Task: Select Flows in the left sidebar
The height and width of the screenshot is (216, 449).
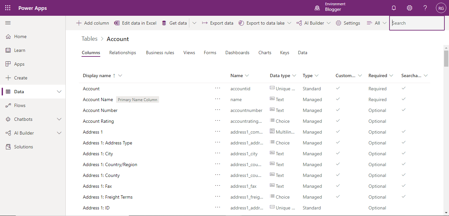Action: [20, 105]
